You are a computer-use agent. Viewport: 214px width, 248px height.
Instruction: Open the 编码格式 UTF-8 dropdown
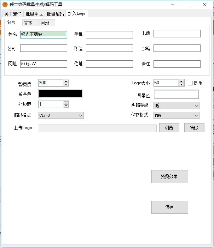[x=61, y=115]
